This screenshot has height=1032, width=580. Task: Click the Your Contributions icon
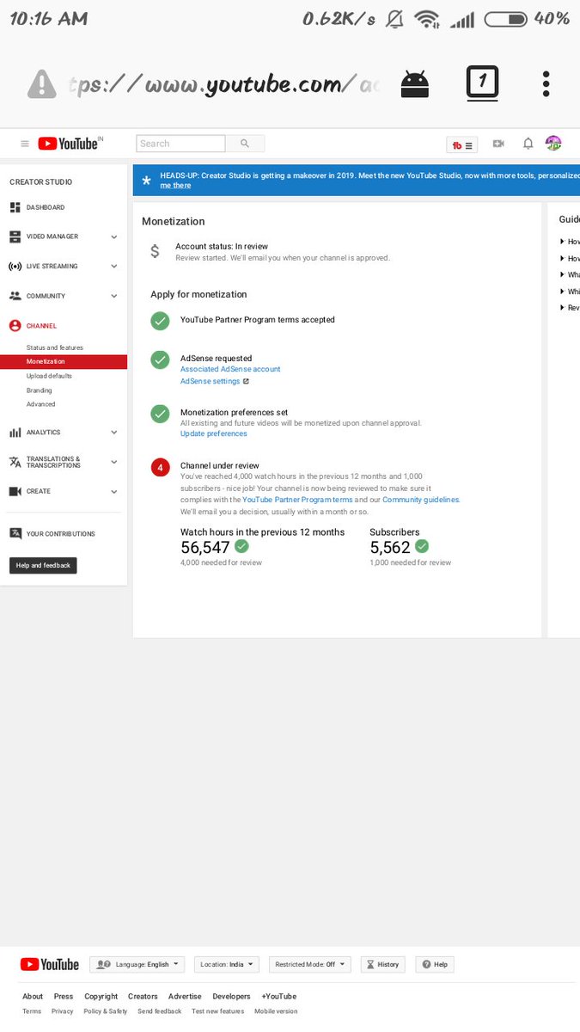tap(15, 533)
